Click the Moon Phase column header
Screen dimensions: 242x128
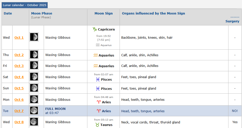[x=42, y=13]
